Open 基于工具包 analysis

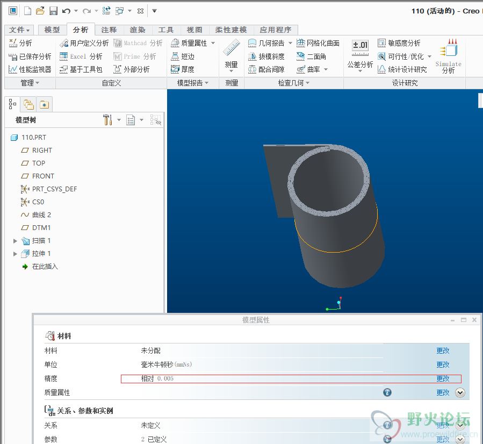pyautogui.click(x=81, y=70)
